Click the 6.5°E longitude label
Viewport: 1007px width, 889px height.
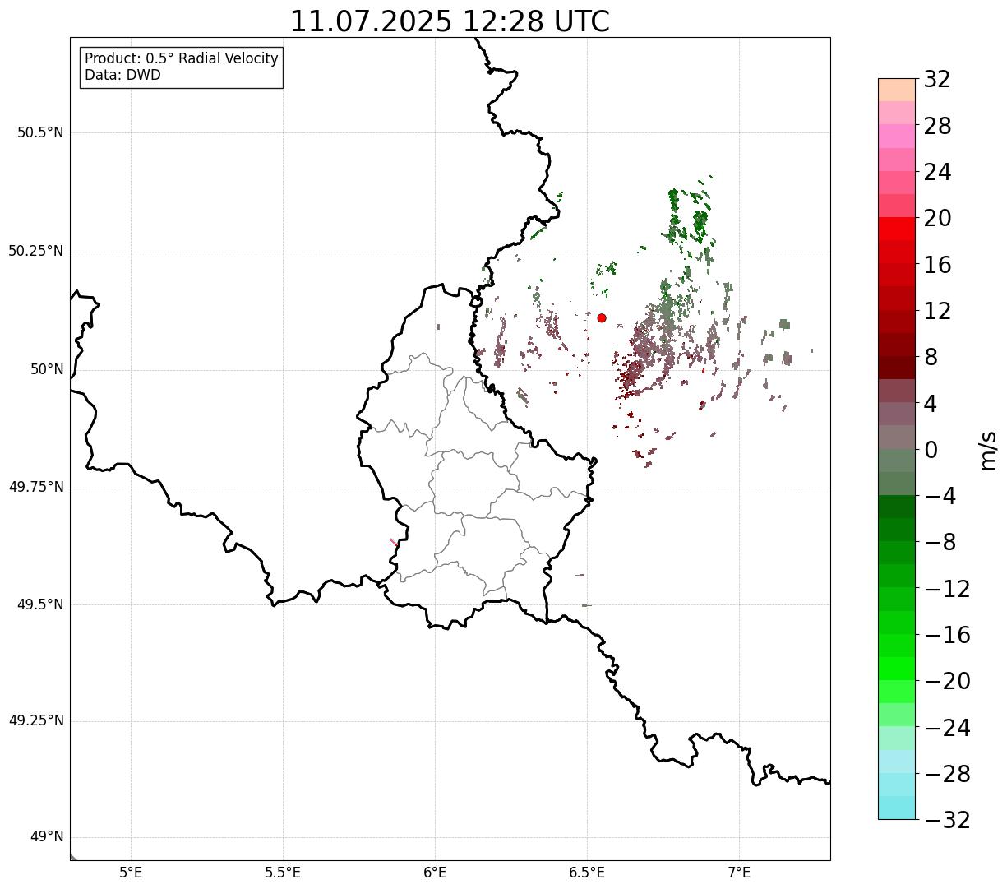[x=588, y=873]
